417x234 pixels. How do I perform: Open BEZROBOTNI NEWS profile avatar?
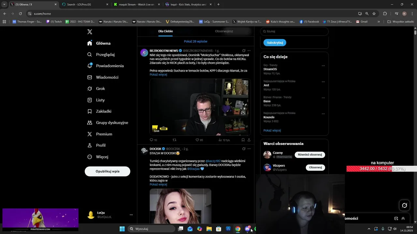pos(144,53)
